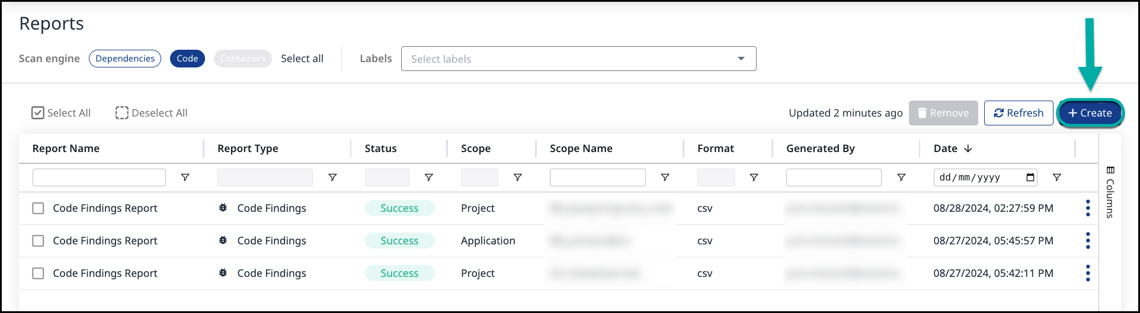The width and height of the screenshot is (1140, 313).
Task: Click the Create button
Action: [x=1090, y=113]
